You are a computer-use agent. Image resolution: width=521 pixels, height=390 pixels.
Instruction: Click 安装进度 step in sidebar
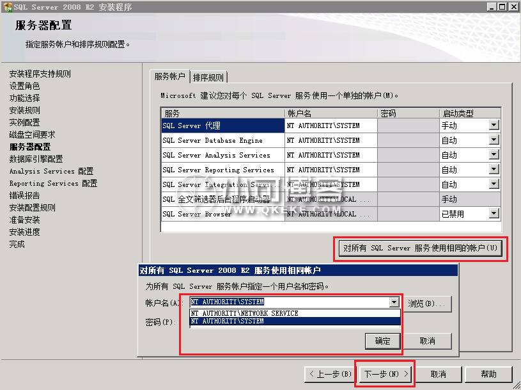point(24,232)
